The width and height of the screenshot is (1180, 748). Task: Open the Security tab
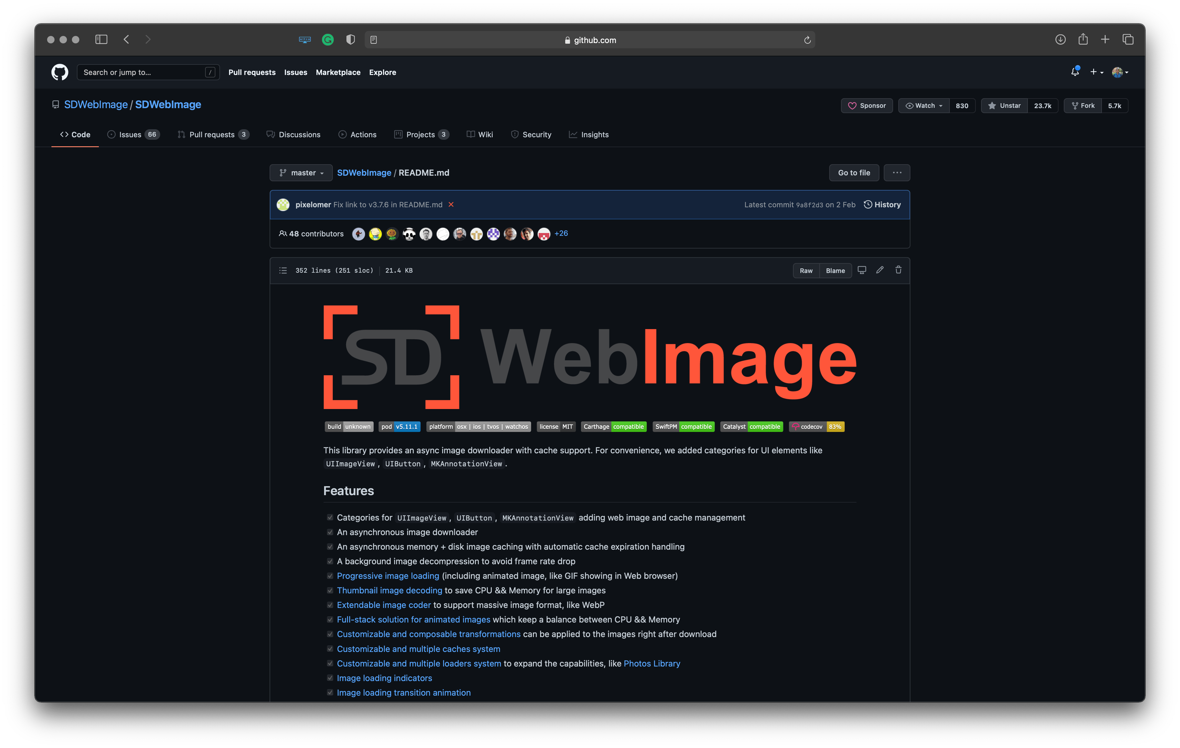(x=531, y=134)
